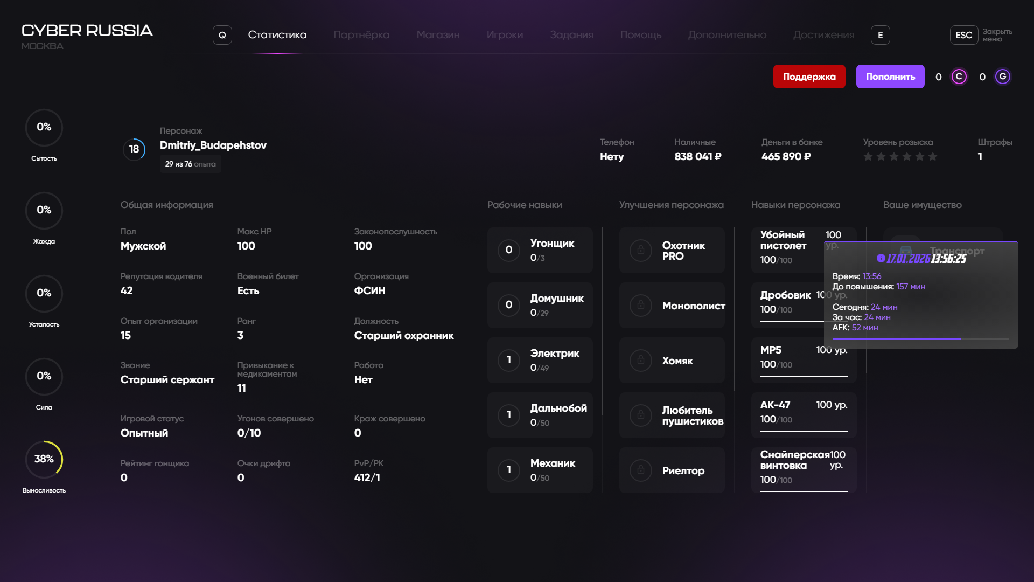Open the Магазин tab
The width and height of the screenshot is (1034, 582).
click(438, 35)
